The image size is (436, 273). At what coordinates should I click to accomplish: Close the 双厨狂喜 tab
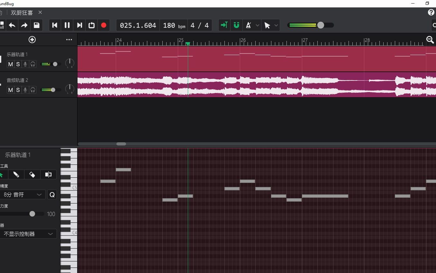[40, 12]
